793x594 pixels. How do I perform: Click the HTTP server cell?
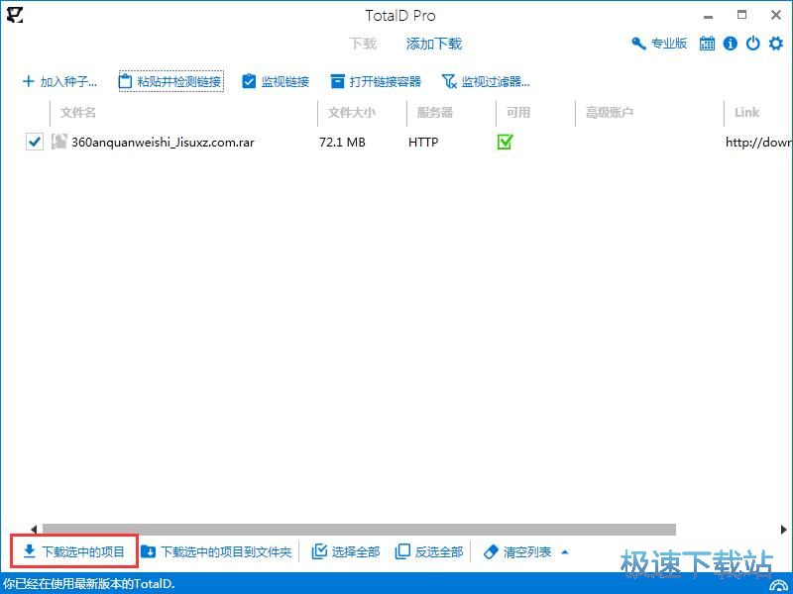pos(423,143)
